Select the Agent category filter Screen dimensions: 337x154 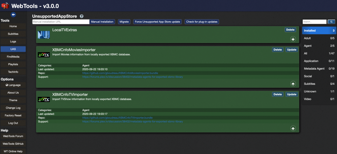[319, 46]
